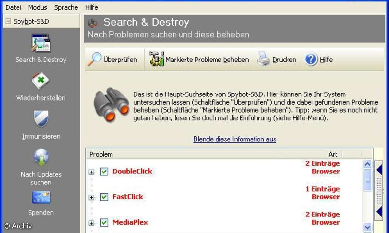389x233 pixels.
Task: Open the Immunisieren shield icon
Action: tap(41, 119)
